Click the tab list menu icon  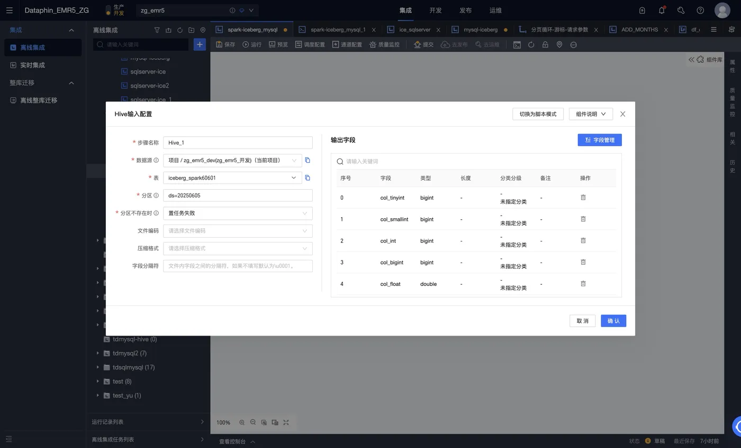coord(713,30)
